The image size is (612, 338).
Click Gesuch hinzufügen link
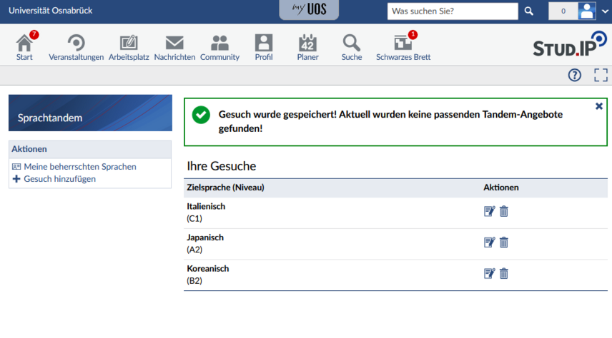(x=59, y=179)
